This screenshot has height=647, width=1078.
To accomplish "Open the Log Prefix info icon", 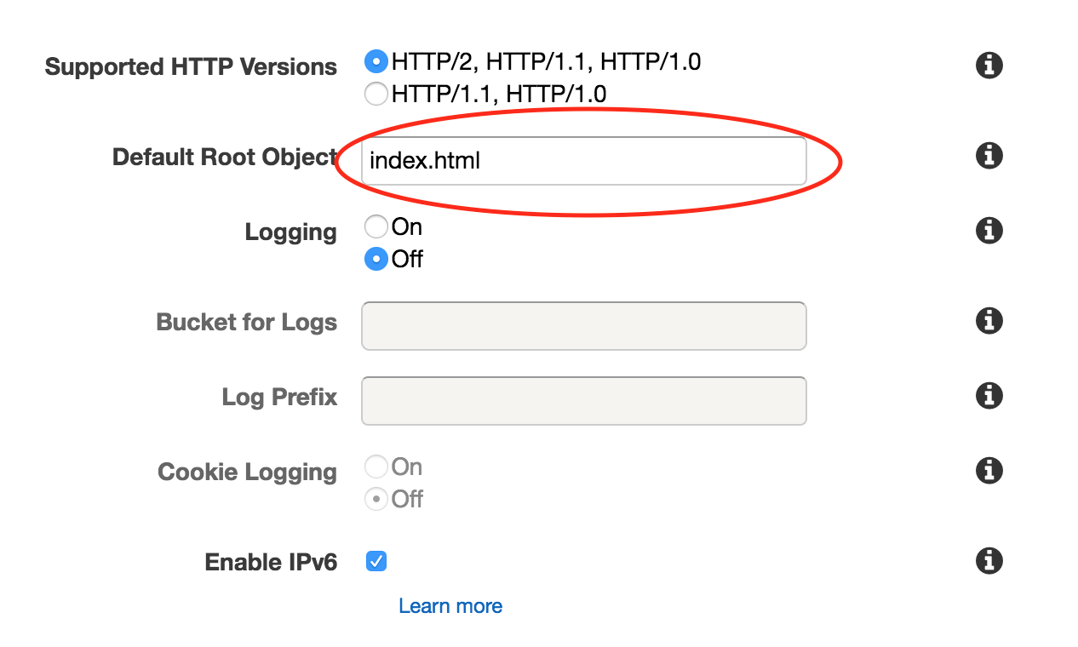I will pos(989,396).
